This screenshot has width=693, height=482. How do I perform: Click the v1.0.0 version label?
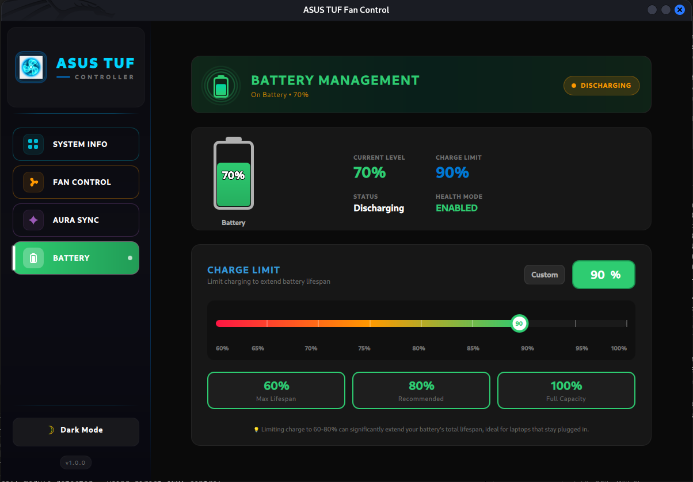75,462
